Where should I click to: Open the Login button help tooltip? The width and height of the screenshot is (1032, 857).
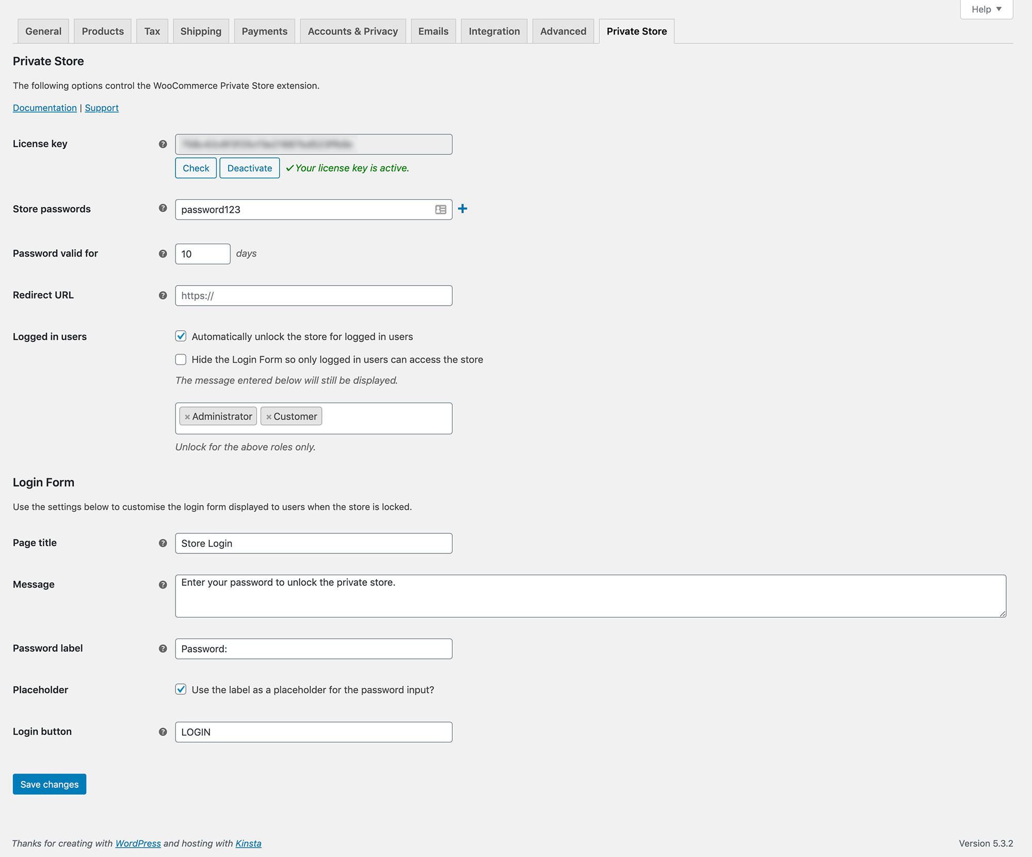pyautogui.click(x=163, y=732)
